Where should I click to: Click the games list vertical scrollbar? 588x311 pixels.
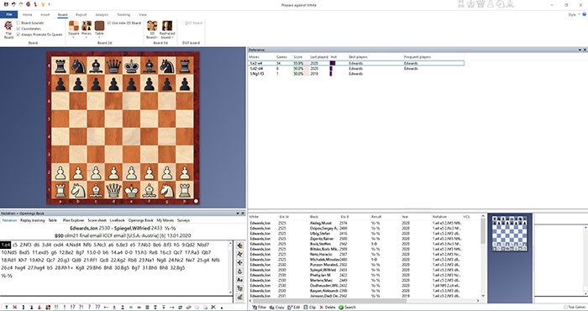[x=483, y=258]
